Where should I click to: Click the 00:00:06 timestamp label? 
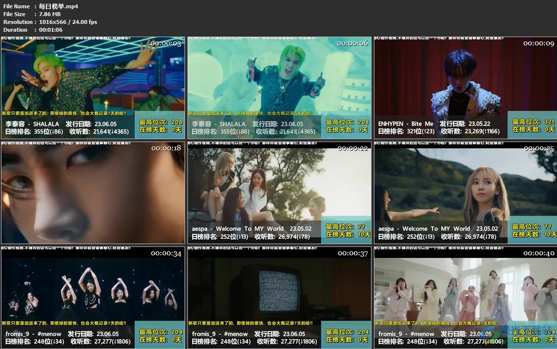[x=352, y=43]
